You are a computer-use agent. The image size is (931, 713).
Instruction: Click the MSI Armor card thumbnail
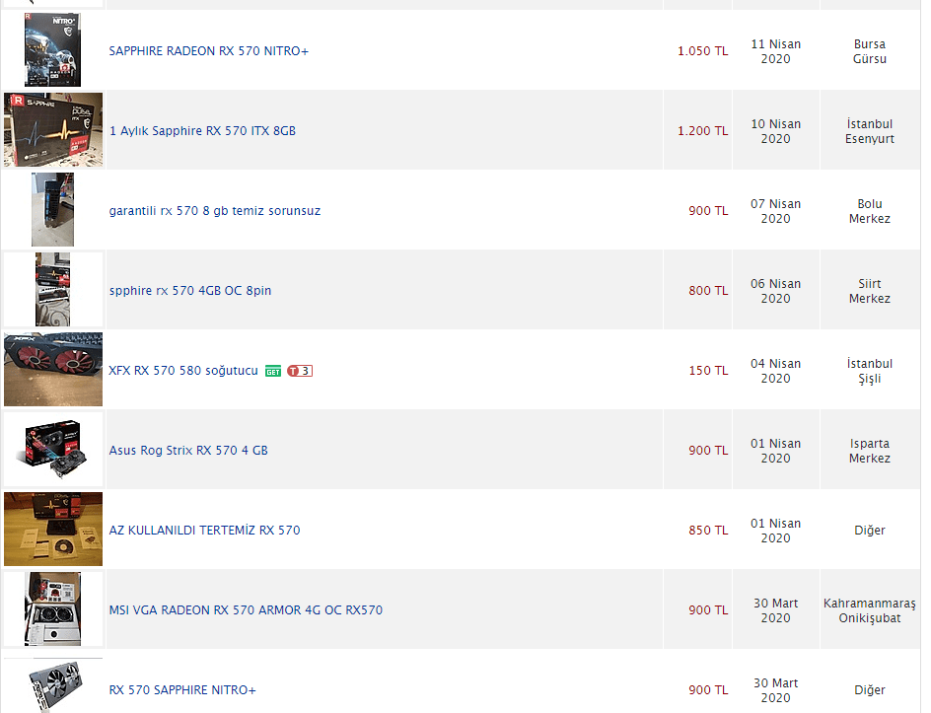coord(53,609)
